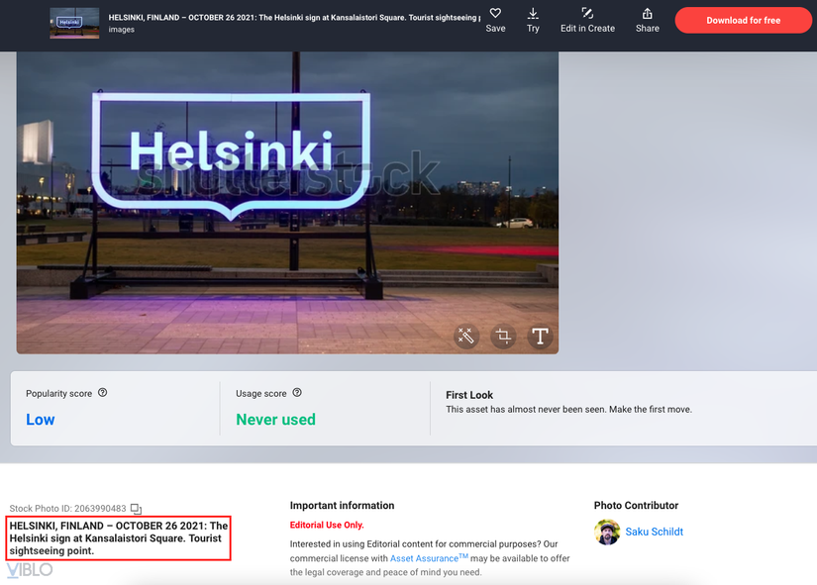Viewport: 817px width, 585px height.
Task: Select the text T tool
Action: (540, 336)
